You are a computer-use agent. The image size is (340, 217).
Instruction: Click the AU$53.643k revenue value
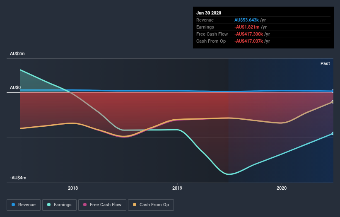[246, 20]
